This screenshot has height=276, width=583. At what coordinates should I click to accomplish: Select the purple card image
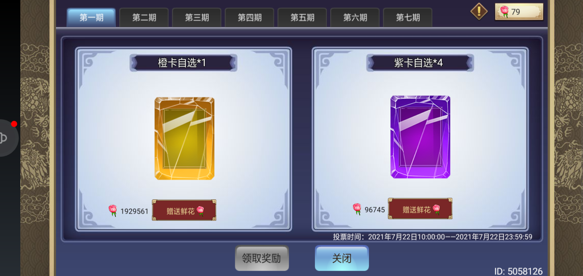point(420,137)
